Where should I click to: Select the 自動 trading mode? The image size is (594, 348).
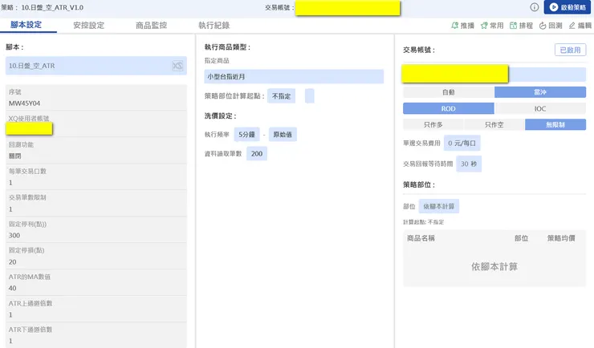(449, 92)
